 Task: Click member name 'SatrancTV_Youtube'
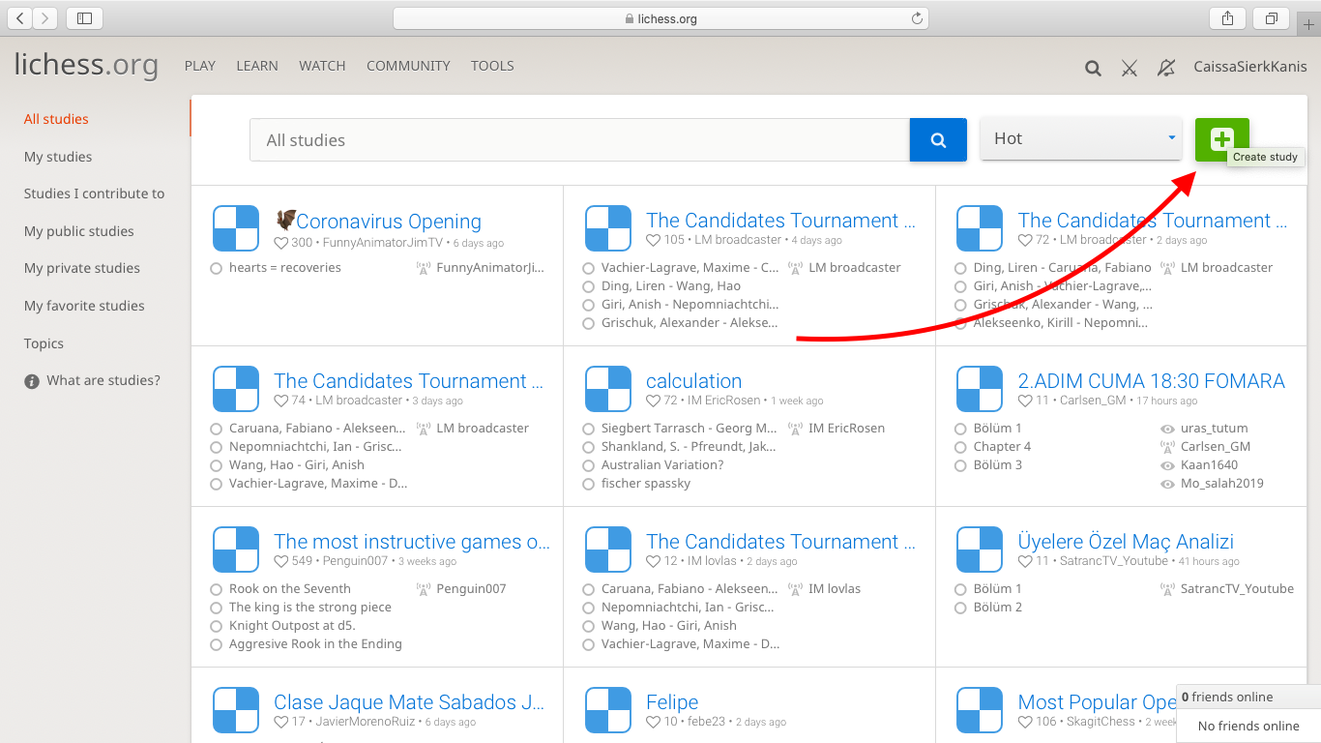click(1237, 589)
